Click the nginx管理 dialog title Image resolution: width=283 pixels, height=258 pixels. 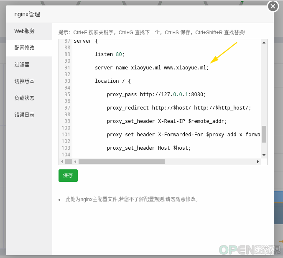coord(27,14)
